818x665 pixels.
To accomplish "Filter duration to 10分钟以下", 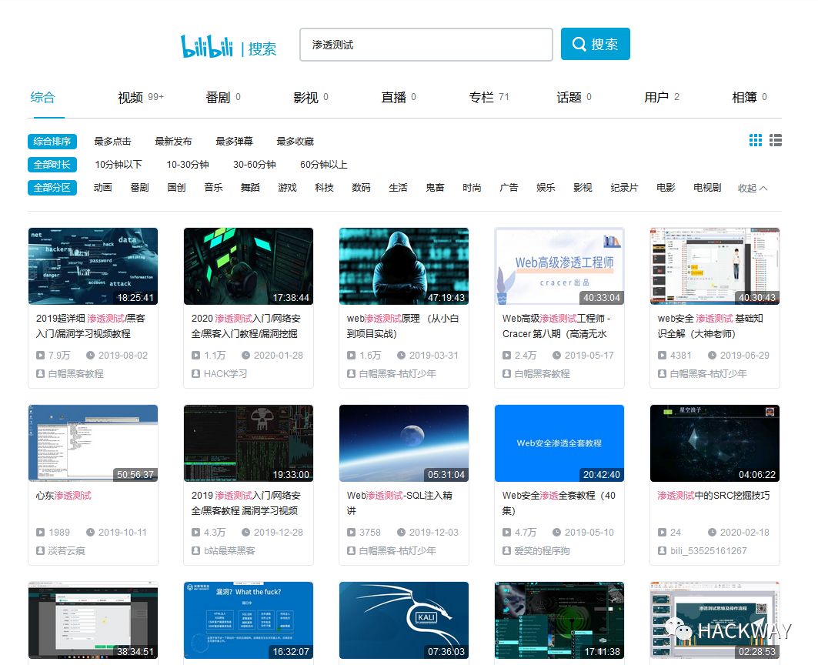I will pos(118,165).
